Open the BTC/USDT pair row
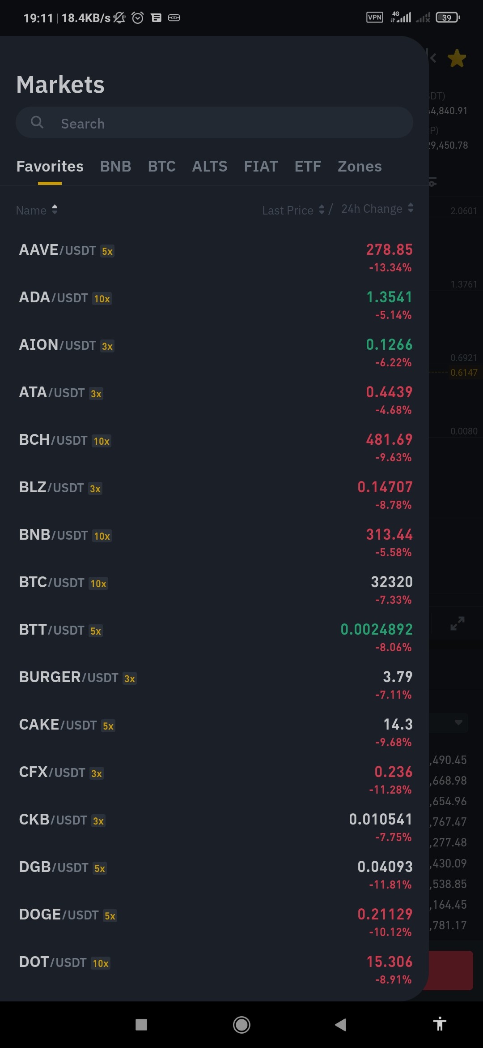 click(215, 589)
